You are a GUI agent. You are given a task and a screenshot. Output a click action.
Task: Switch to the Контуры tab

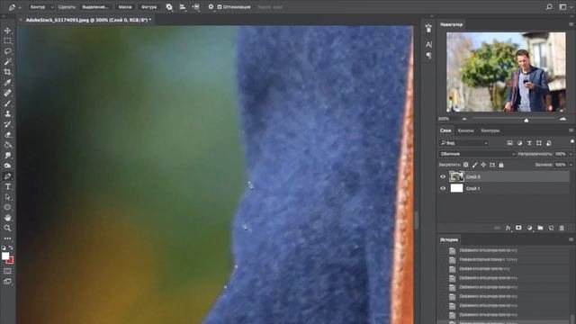(490, 130)
